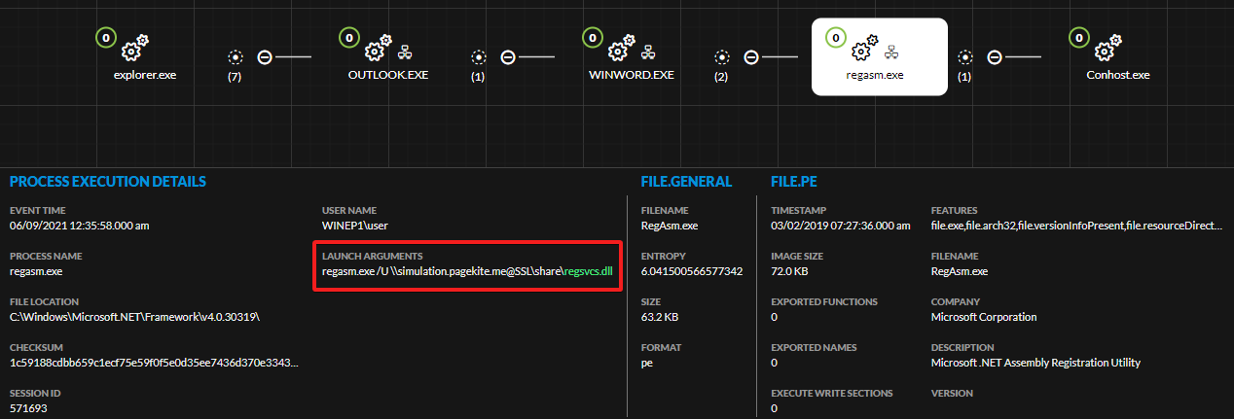Click the network icon beside WINWORD.EXE gear
This screenshot has width=1234, height=419.
click(x=646, y=51)
